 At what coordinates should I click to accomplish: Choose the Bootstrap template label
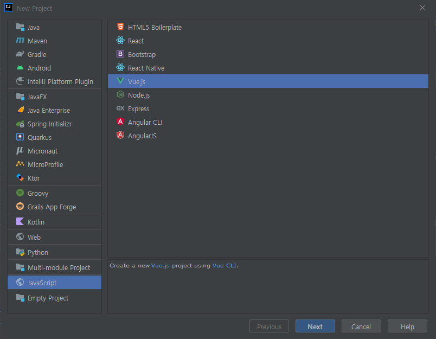pyautogui.click(x=142, y=55)
